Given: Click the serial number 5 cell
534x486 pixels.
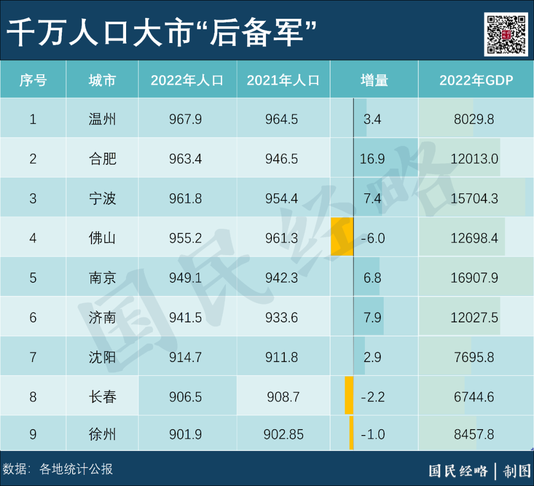Looking at the screenshot, I should [33, 277].
